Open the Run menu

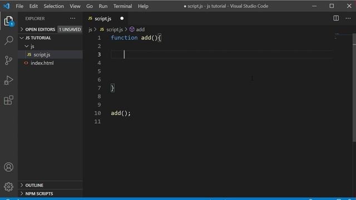pyautogui.click(x=103, y=6)
